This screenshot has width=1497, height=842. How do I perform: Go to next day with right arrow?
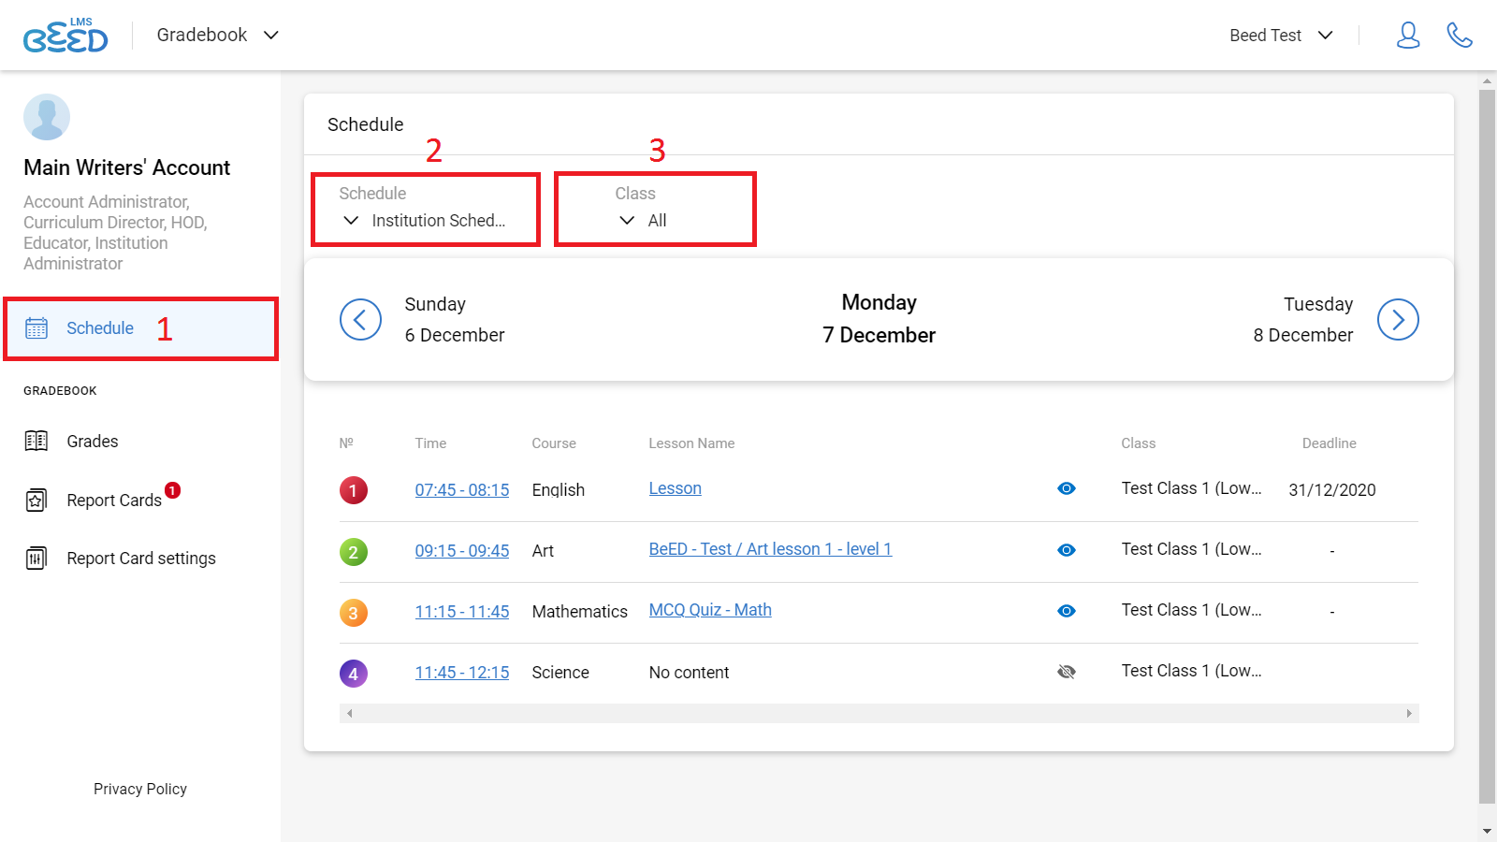1398,320
